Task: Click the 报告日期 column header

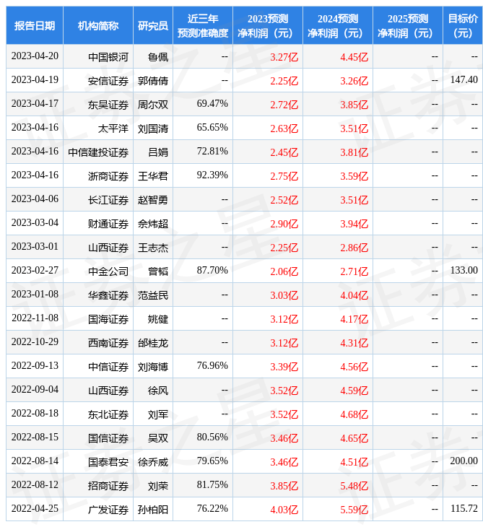Action: 34,25
